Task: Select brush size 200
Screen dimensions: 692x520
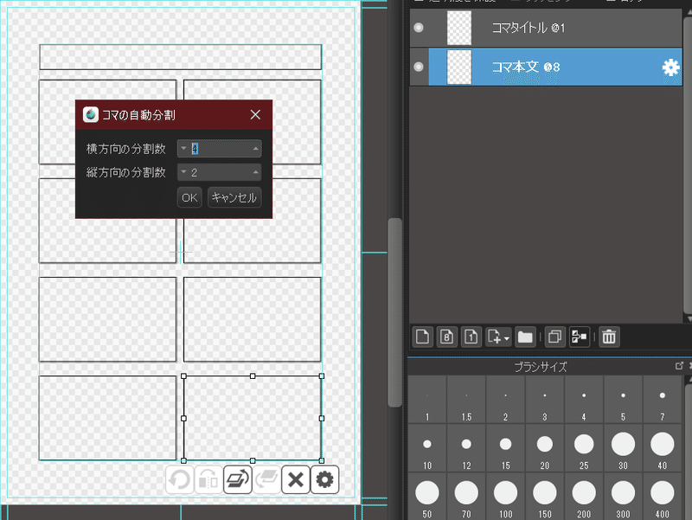Action: [x=584, y=497]
